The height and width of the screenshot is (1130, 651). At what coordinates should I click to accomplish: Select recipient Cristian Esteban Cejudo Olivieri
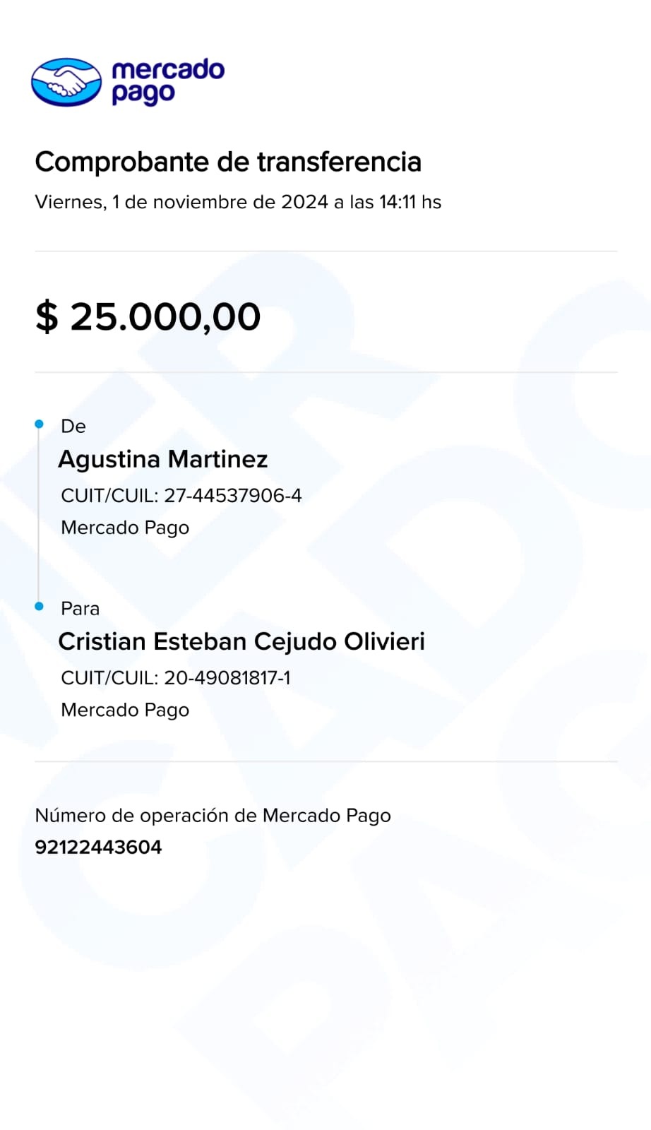[x=241, y=641]
